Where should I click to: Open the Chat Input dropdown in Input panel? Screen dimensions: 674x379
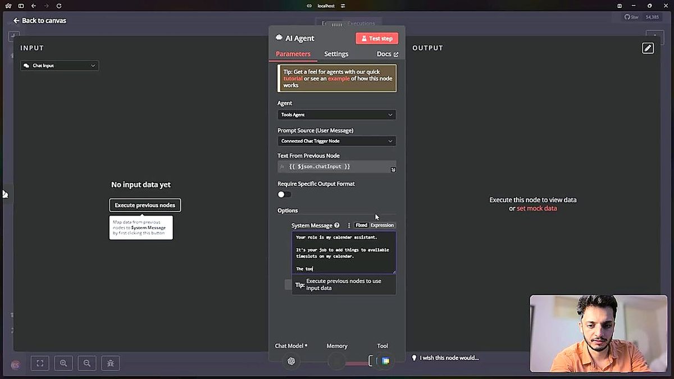60,66
